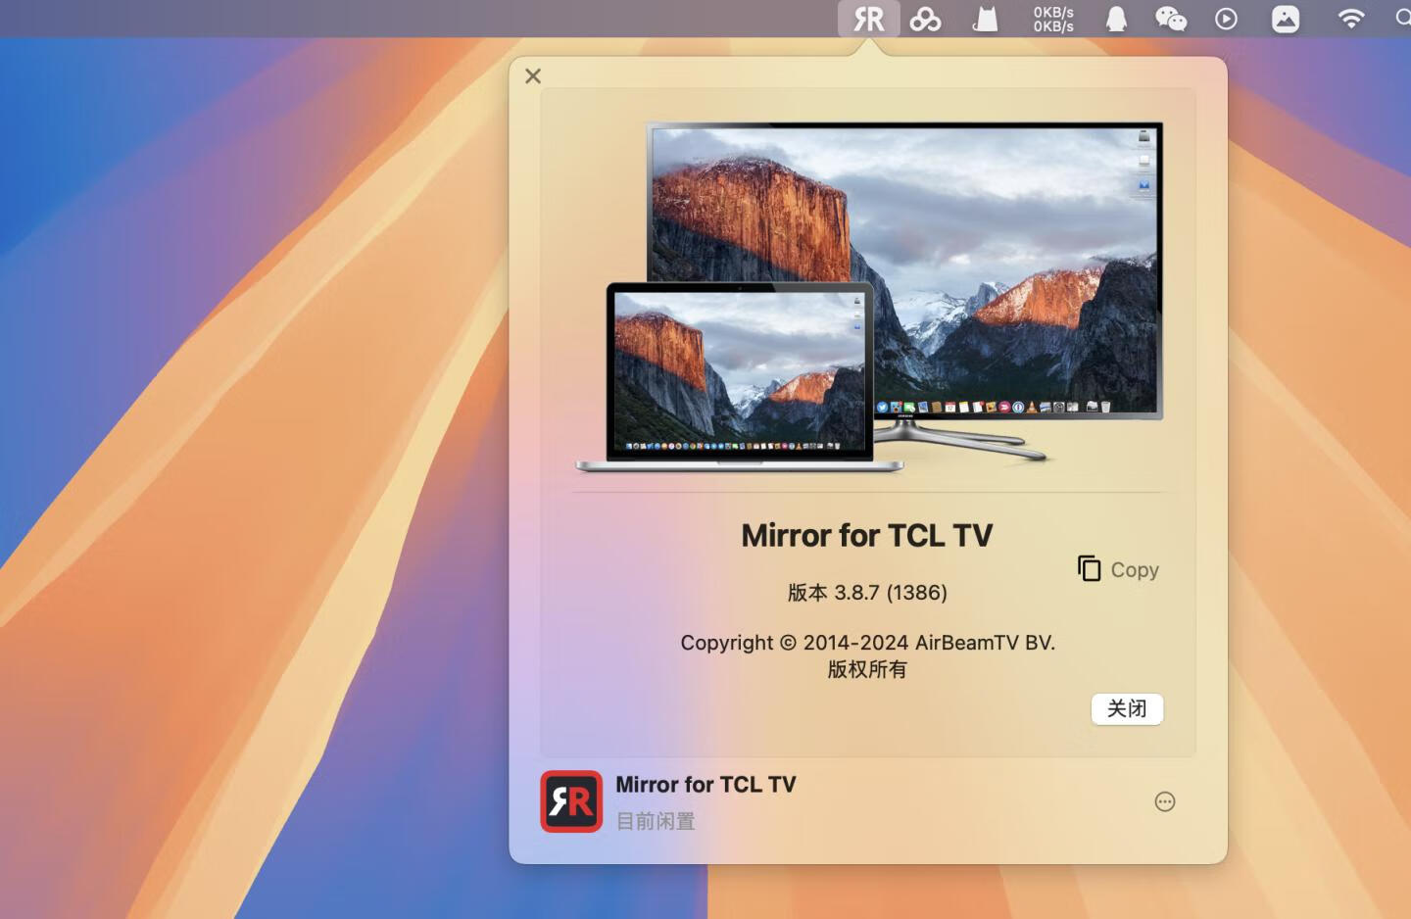Click the play circle menu bar icon

pyautogui.click(x=1226, y=19)
